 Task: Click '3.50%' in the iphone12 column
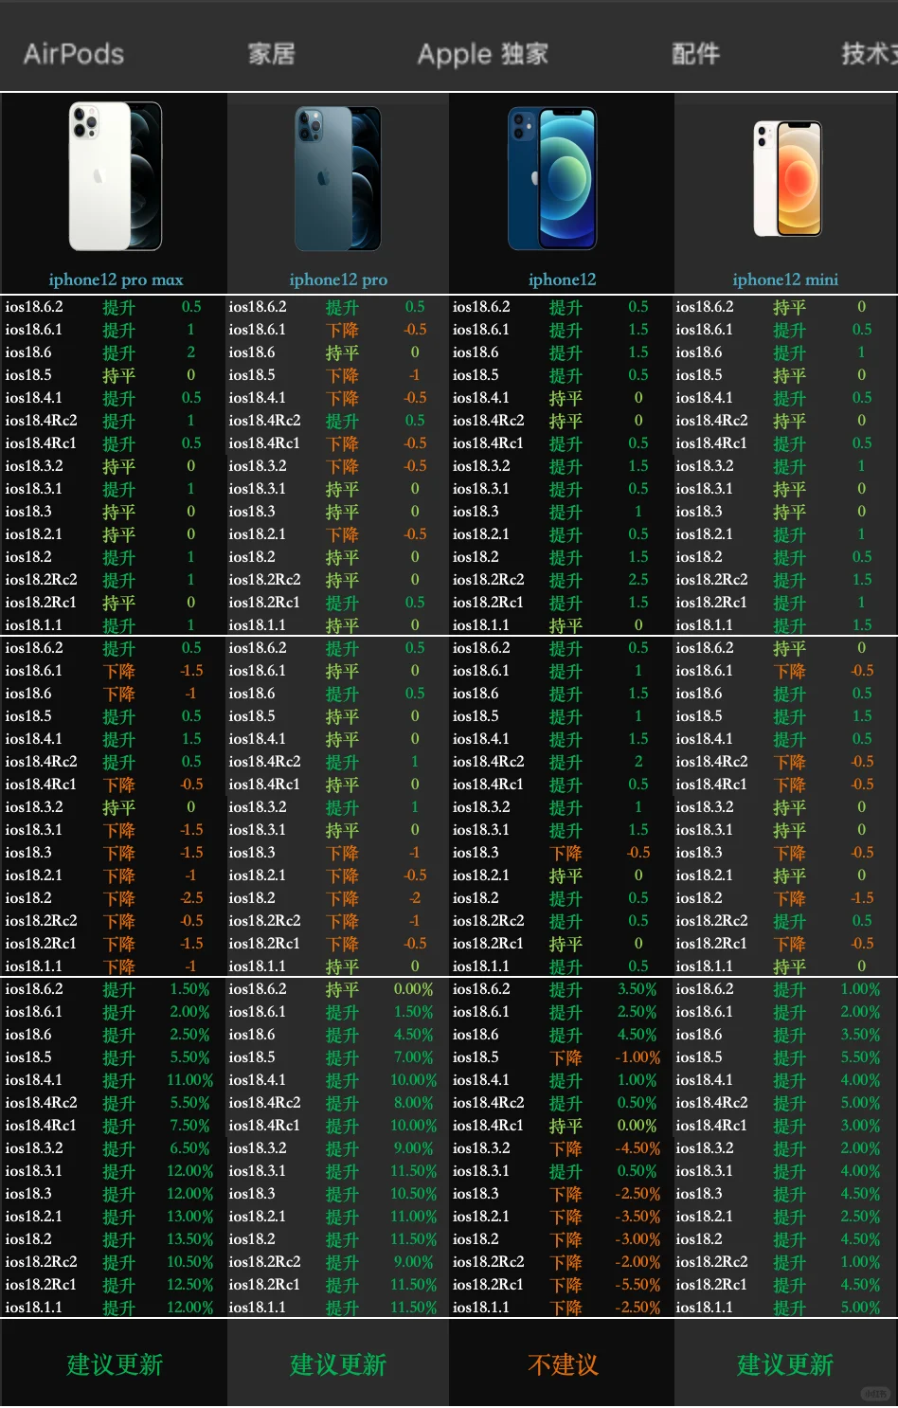pos(638,989)
